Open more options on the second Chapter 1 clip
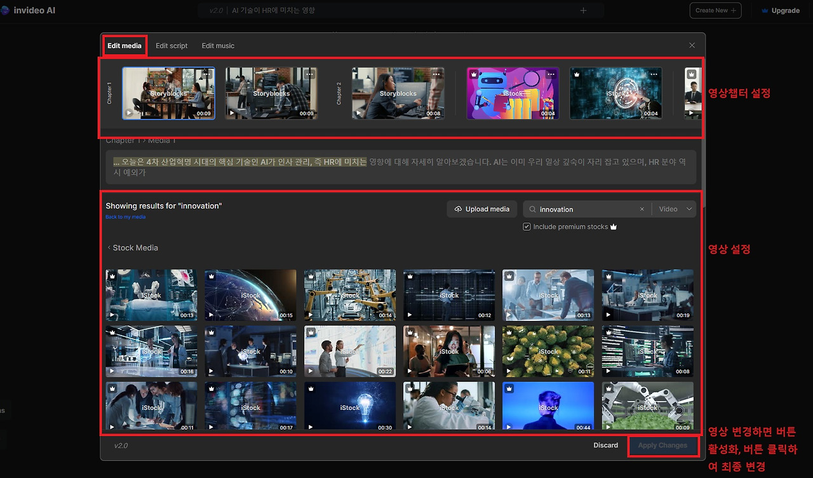The height and width of the screenshot is (478, 813). [x=309, y=74]
